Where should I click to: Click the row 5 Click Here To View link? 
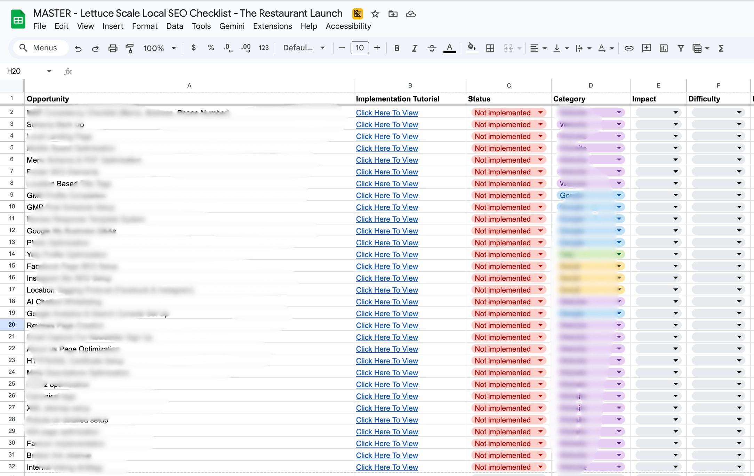click(x=387, y=148)
